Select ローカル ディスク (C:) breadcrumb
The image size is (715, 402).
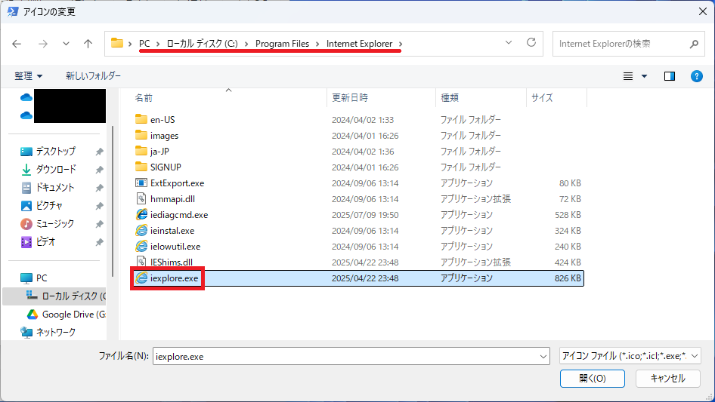202,44
